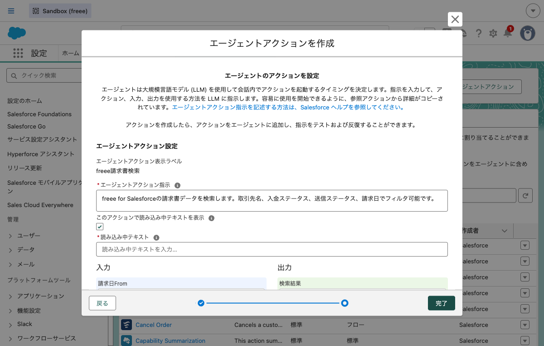Click the 完了 button
Image resolution: width=544 pixels, height=346 pixels.
pos(441,303)
